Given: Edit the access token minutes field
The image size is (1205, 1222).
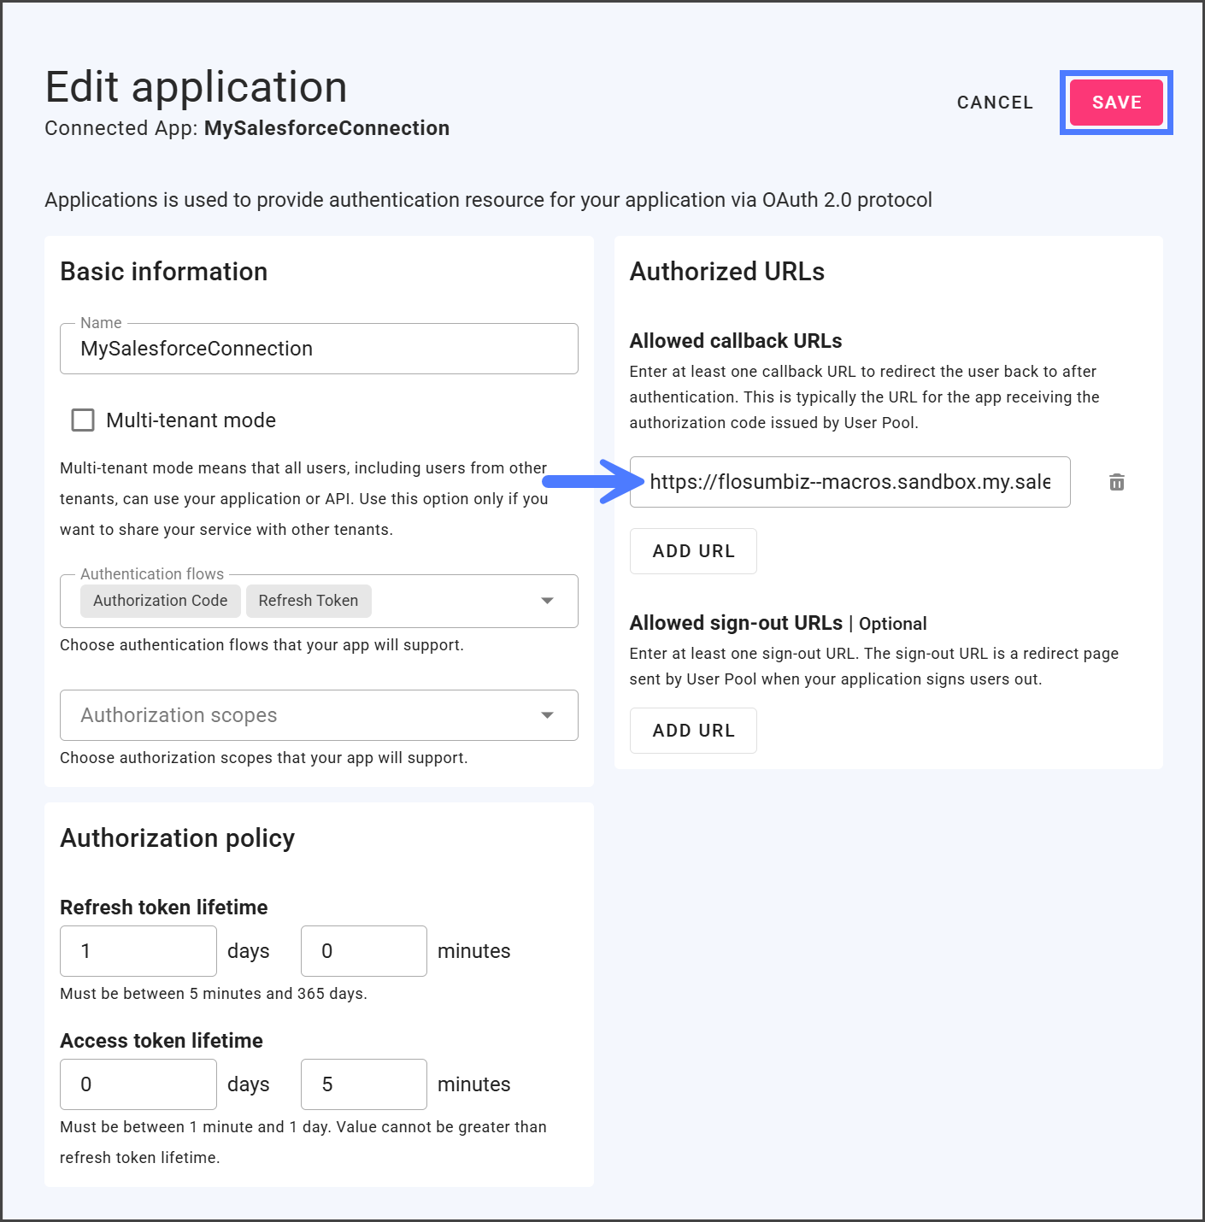Looking at the screenshot, I should 363,1084.
